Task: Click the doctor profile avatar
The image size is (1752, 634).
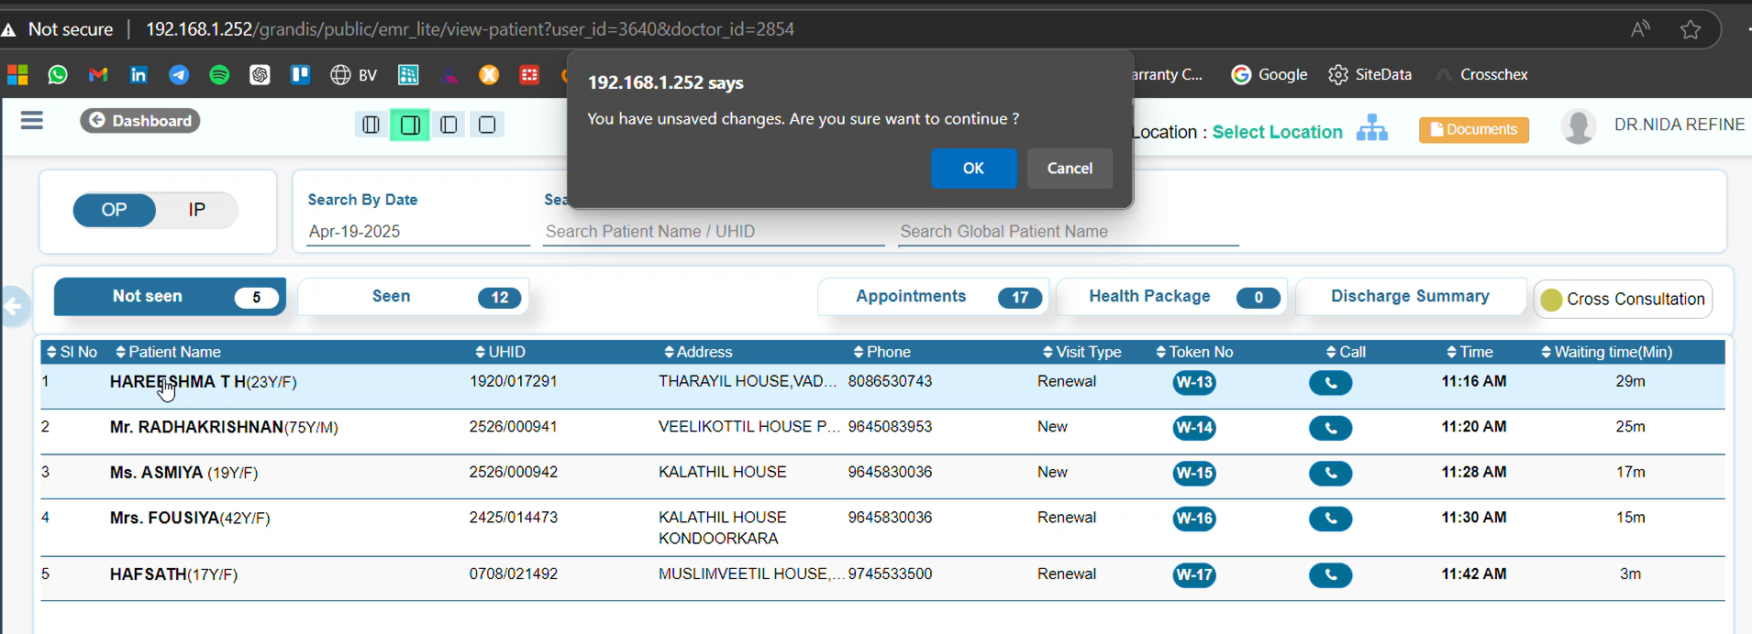Action: [1578, 126]
